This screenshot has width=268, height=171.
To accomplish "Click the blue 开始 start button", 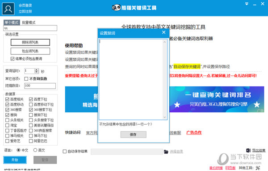I will (15, 160).
